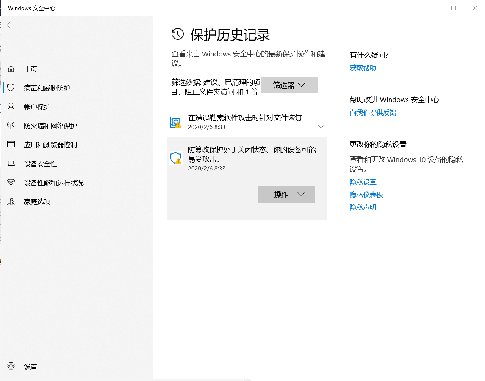Select 病毒和威胁防护 in the sidebar

[x=47, y=88]
